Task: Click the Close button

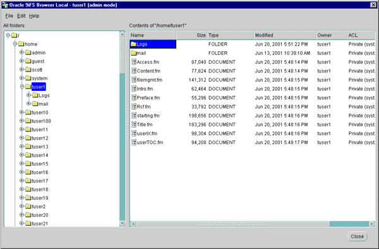Action: click(358, 236)
